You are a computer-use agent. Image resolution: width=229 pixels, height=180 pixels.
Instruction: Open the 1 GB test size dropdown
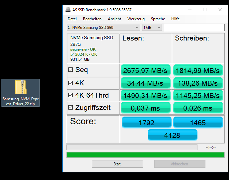152,28
